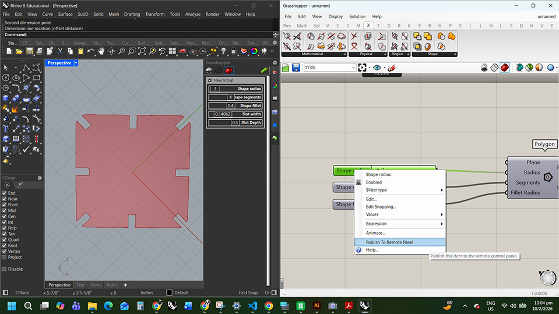The image size is (559, 314).
Task: Collapse the New Group section
Action: (x=210, y=80)
